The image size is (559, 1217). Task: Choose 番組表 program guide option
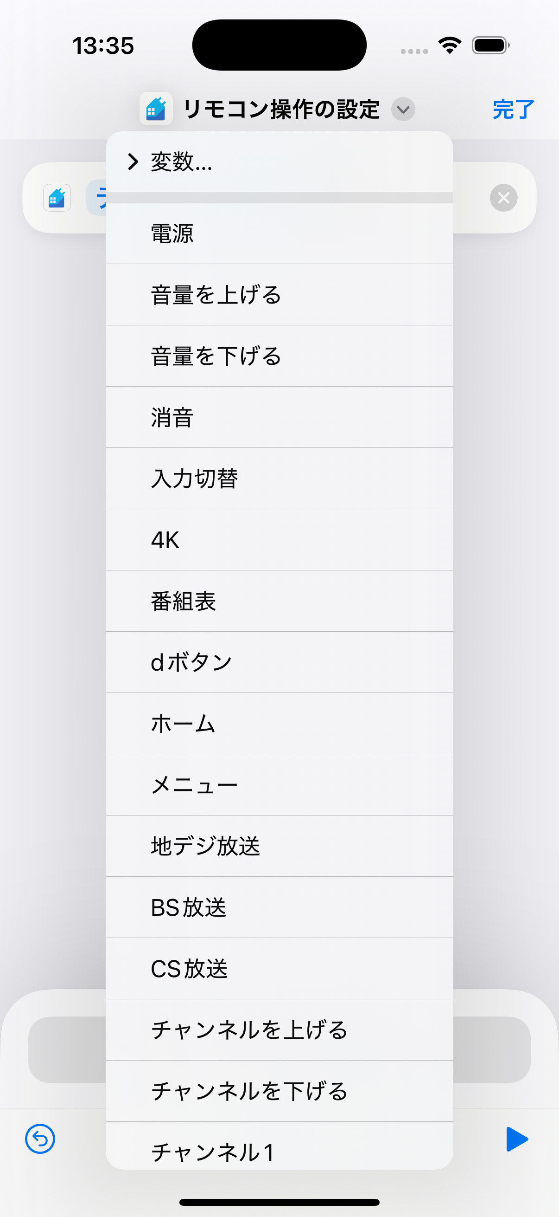279,601
